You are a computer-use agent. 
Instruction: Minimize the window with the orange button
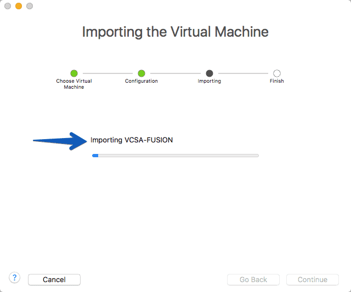coord(19,6)
